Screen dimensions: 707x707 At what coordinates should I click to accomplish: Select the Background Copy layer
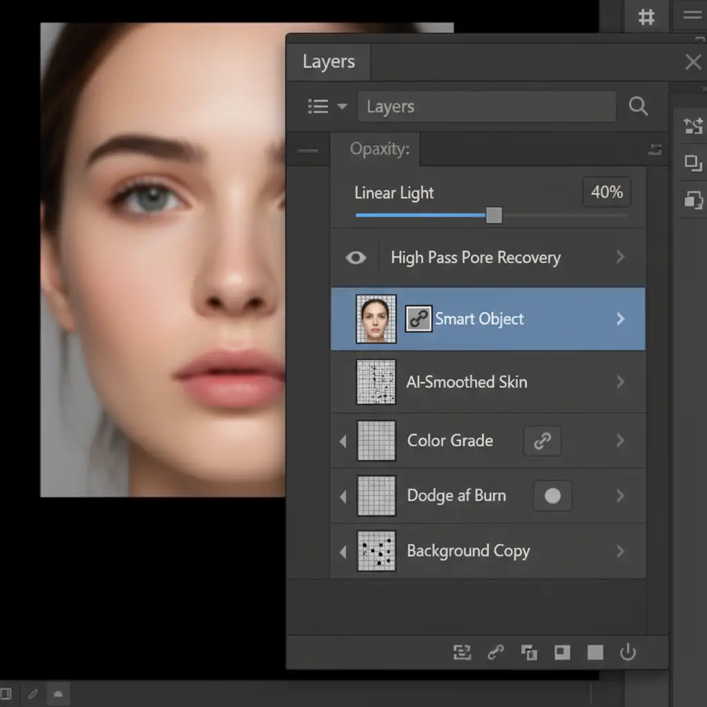point(468,551)
